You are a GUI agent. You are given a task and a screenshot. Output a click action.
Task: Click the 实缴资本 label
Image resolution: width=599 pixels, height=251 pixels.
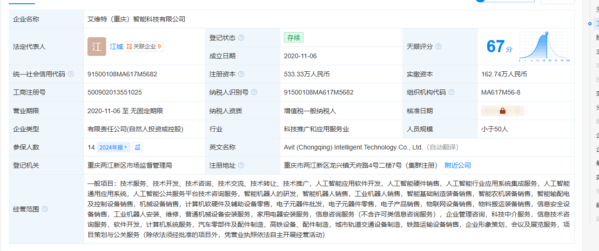(x=420, y=74)
